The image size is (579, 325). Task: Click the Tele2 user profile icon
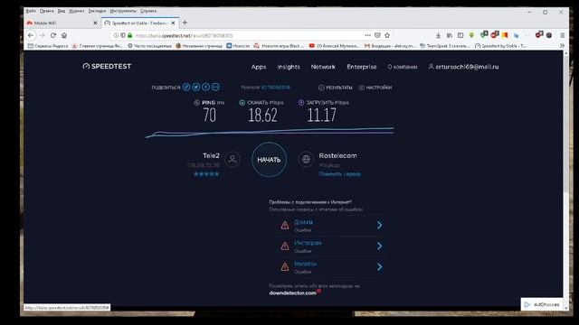pos(233,159)
